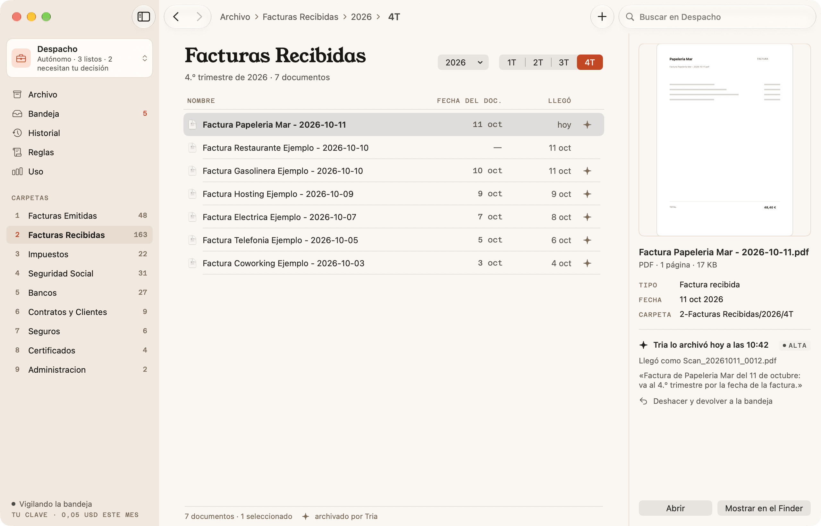Click the sparkle icon on Papeleria Mar row

[587, 125]
